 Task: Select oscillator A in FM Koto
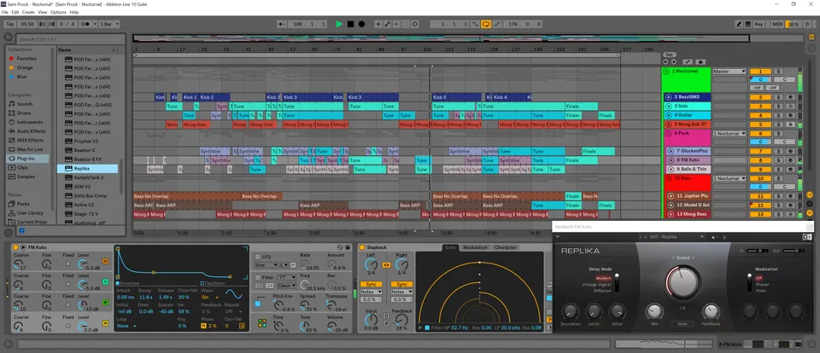[105, 323]
